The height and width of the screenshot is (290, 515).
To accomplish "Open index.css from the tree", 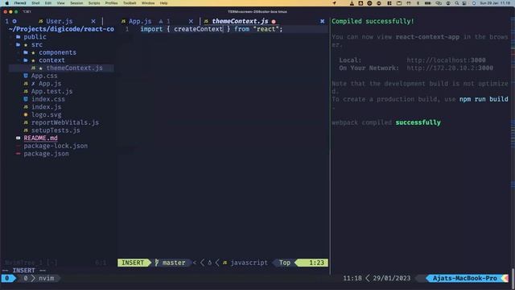I will click(x=48, y=99).
